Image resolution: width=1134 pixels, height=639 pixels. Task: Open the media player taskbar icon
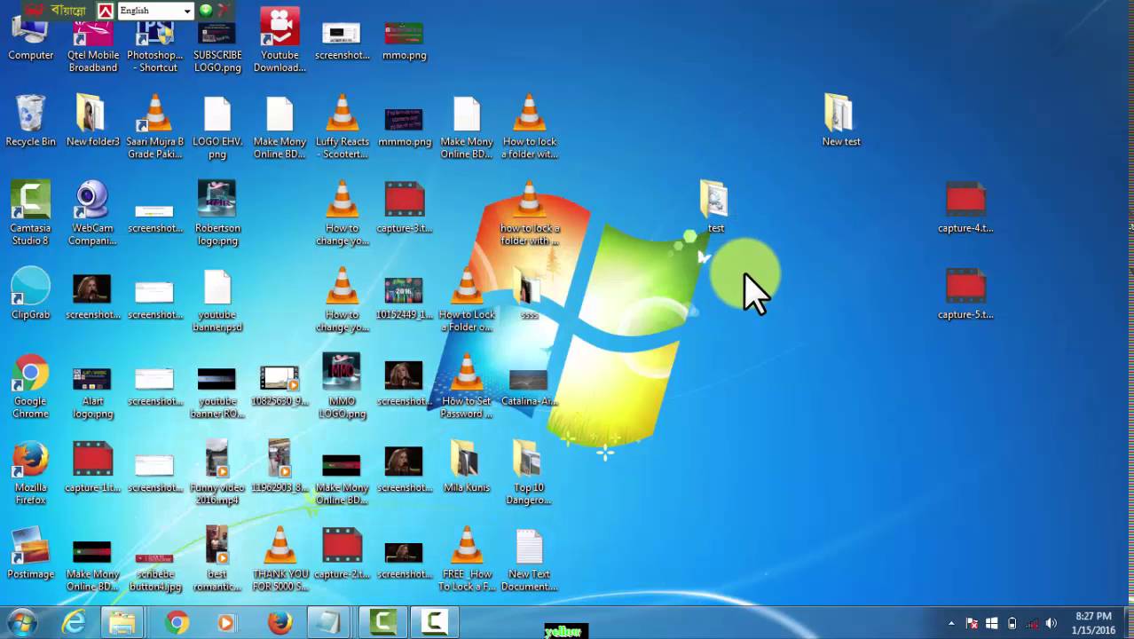(x=227, y=623)
